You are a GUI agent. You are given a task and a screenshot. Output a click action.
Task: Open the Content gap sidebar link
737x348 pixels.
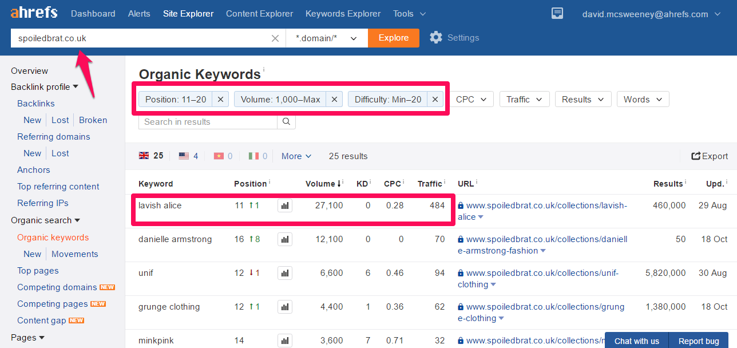42,321
